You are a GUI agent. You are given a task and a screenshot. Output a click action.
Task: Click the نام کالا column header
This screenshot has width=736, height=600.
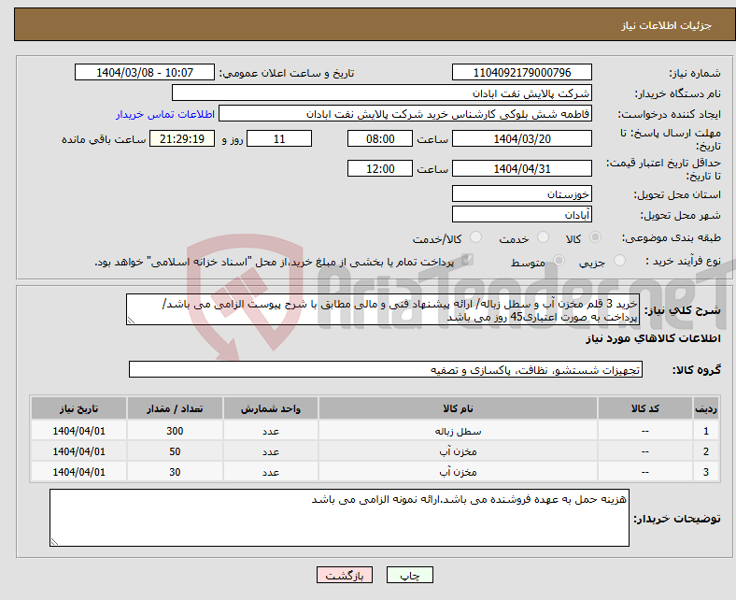pos(458,408)
